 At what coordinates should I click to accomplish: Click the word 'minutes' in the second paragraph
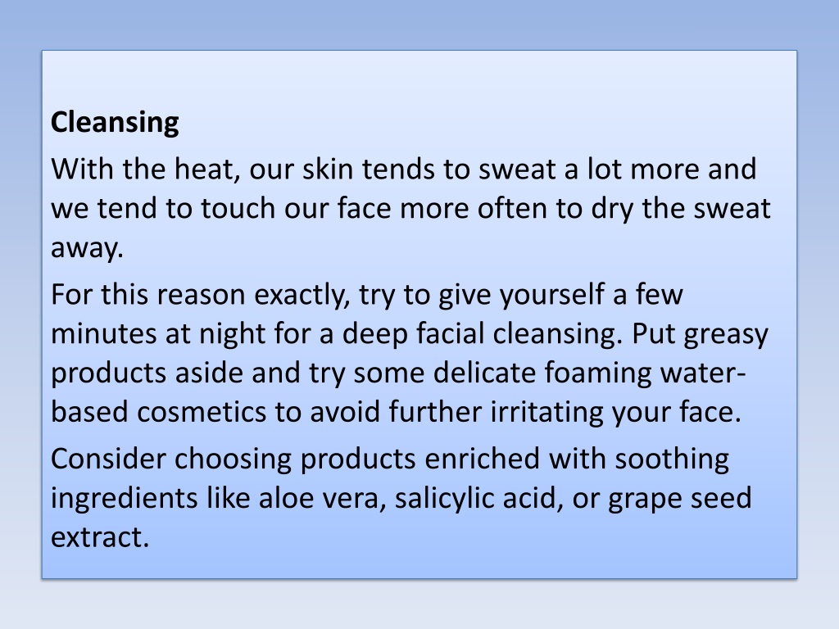click(103, 334)
